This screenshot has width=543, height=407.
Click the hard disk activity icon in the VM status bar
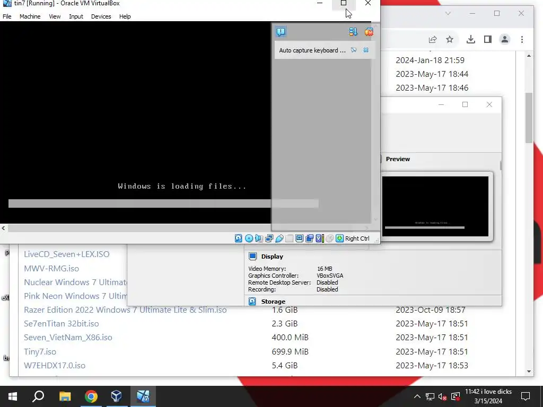point(238,238)
